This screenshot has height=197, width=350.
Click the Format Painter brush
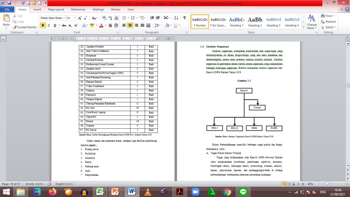point(14,27)
